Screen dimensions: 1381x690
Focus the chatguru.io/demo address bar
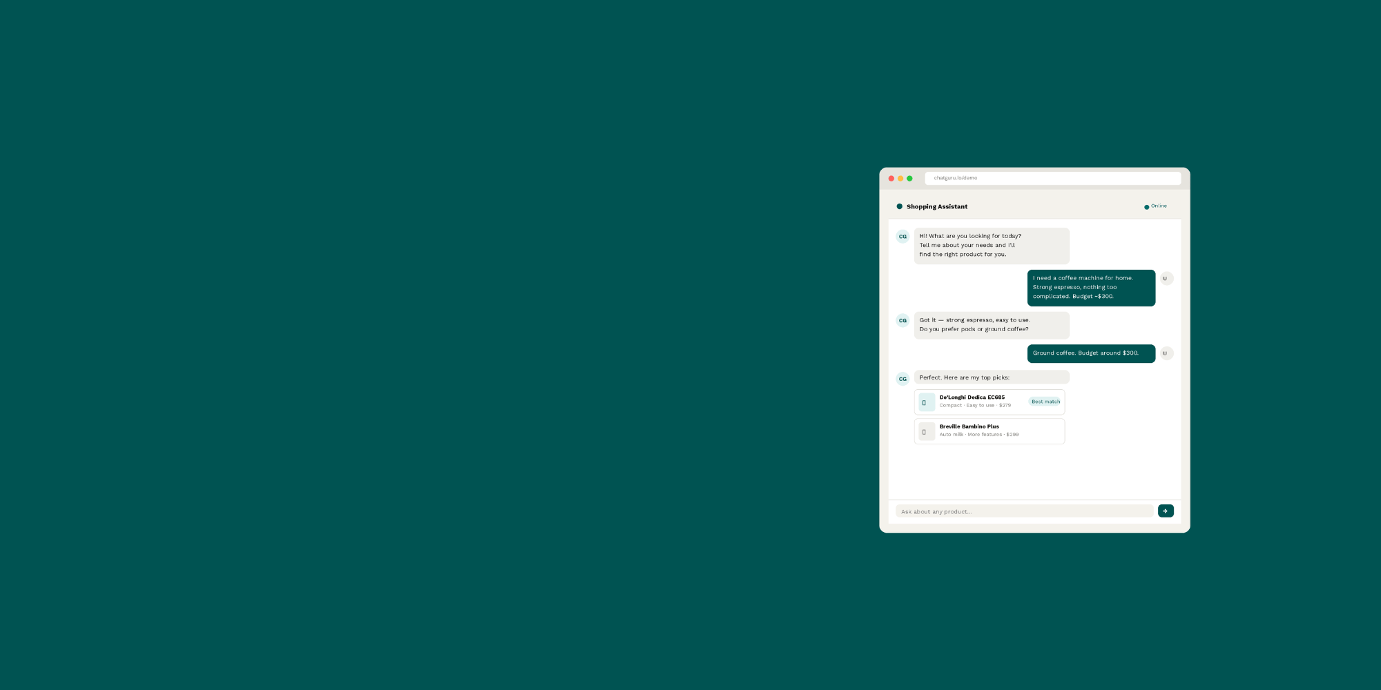pyautogui.click(x=1052, y=178)
